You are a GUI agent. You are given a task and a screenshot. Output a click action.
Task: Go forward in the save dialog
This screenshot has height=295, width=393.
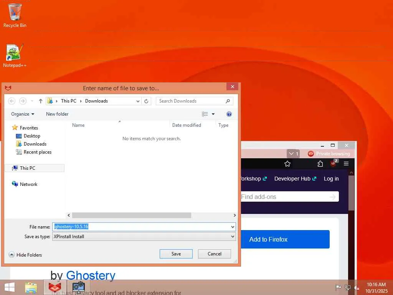pyautogui.click(x=23, y=101)
